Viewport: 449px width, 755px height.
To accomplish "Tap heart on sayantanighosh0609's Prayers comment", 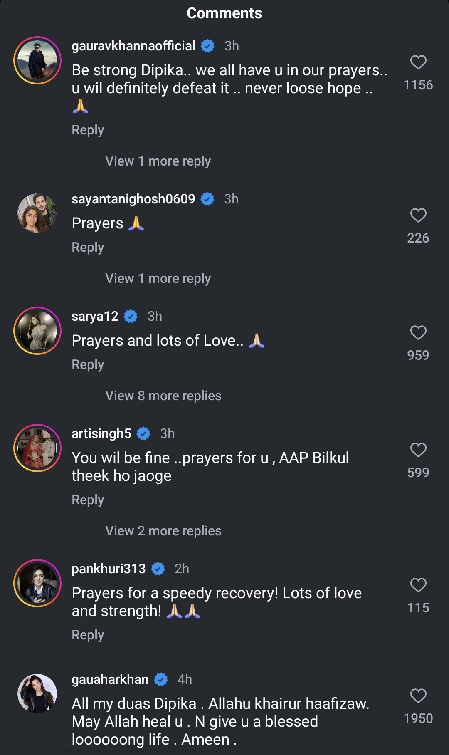I will (418, 215).
